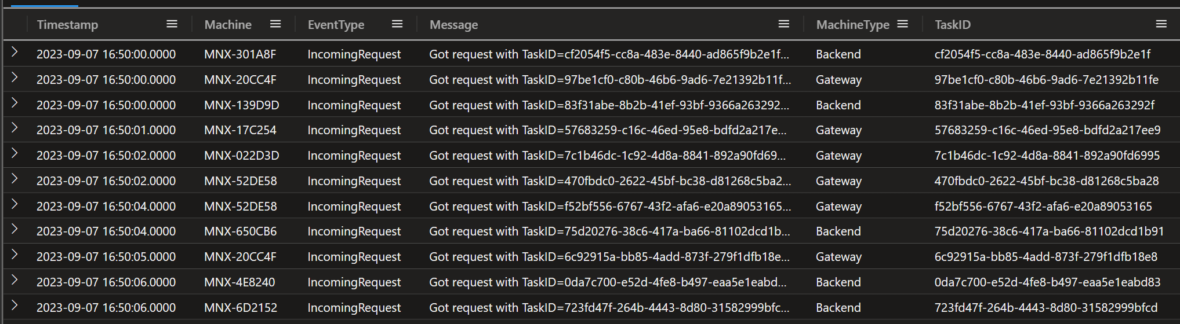Open the Message column menu icon
The height and width of the screenshot is (324, 1180).
(x=784, y=24)
